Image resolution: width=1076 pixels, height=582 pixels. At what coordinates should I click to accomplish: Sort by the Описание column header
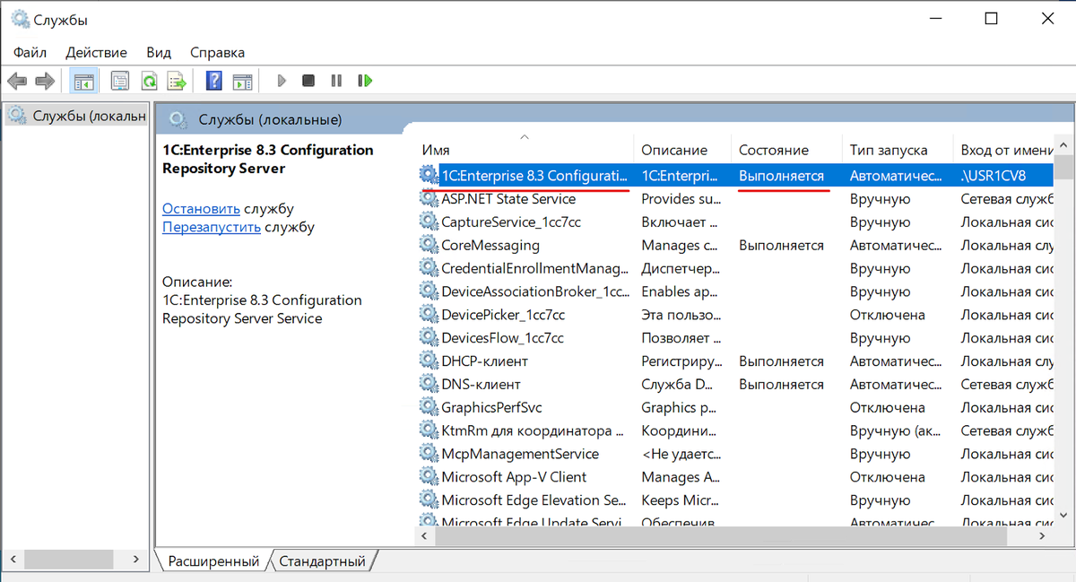pyautogui.click(x=682, y=150)
